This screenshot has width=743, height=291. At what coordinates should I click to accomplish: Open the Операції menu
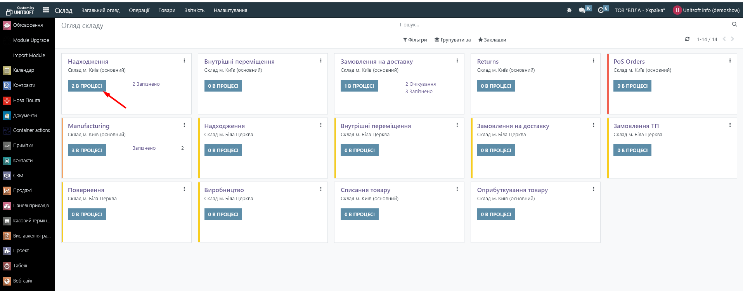click(x=139, y=10)
